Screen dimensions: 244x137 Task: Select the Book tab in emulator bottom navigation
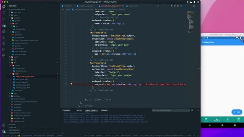(x=238, y=119)
